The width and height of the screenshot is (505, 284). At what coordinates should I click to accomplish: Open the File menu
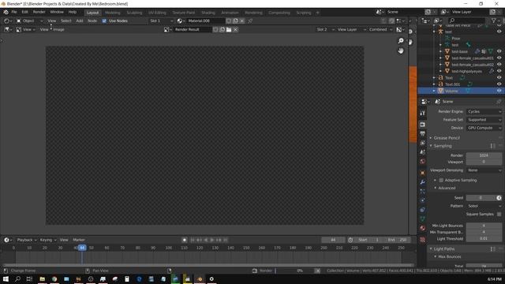click(14, 12)
